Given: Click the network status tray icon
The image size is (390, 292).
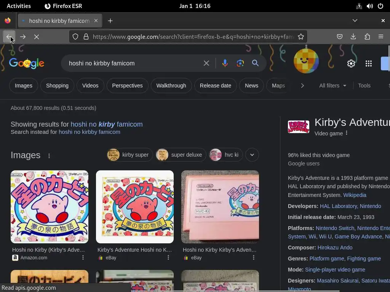Looking at the screenshot, I should 359,6.
